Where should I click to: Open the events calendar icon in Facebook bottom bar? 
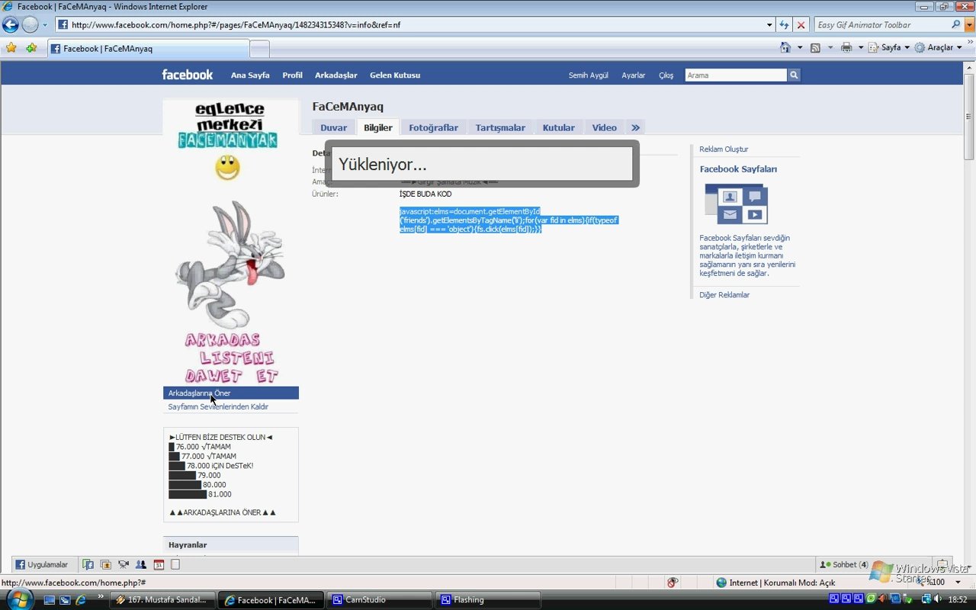coord(159,565)
